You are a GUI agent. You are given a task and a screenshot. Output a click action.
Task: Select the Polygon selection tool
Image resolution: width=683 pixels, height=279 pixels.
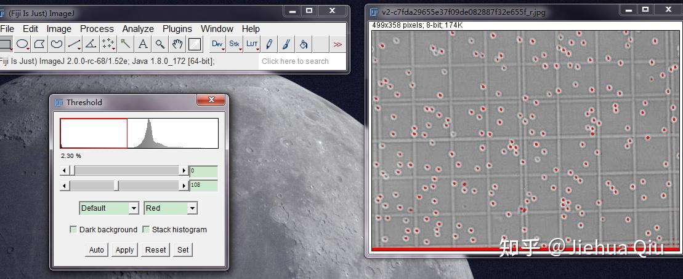(x=39, y=44)
